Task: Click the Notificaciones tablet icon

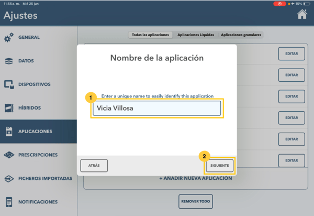Action: click(x=9, y=202)
